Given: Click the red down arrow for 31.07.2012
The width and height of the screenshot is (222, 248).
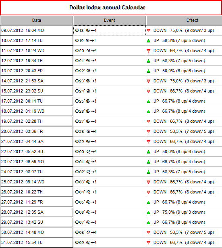Looking at the screenshot, I should [x=149, y=243].
